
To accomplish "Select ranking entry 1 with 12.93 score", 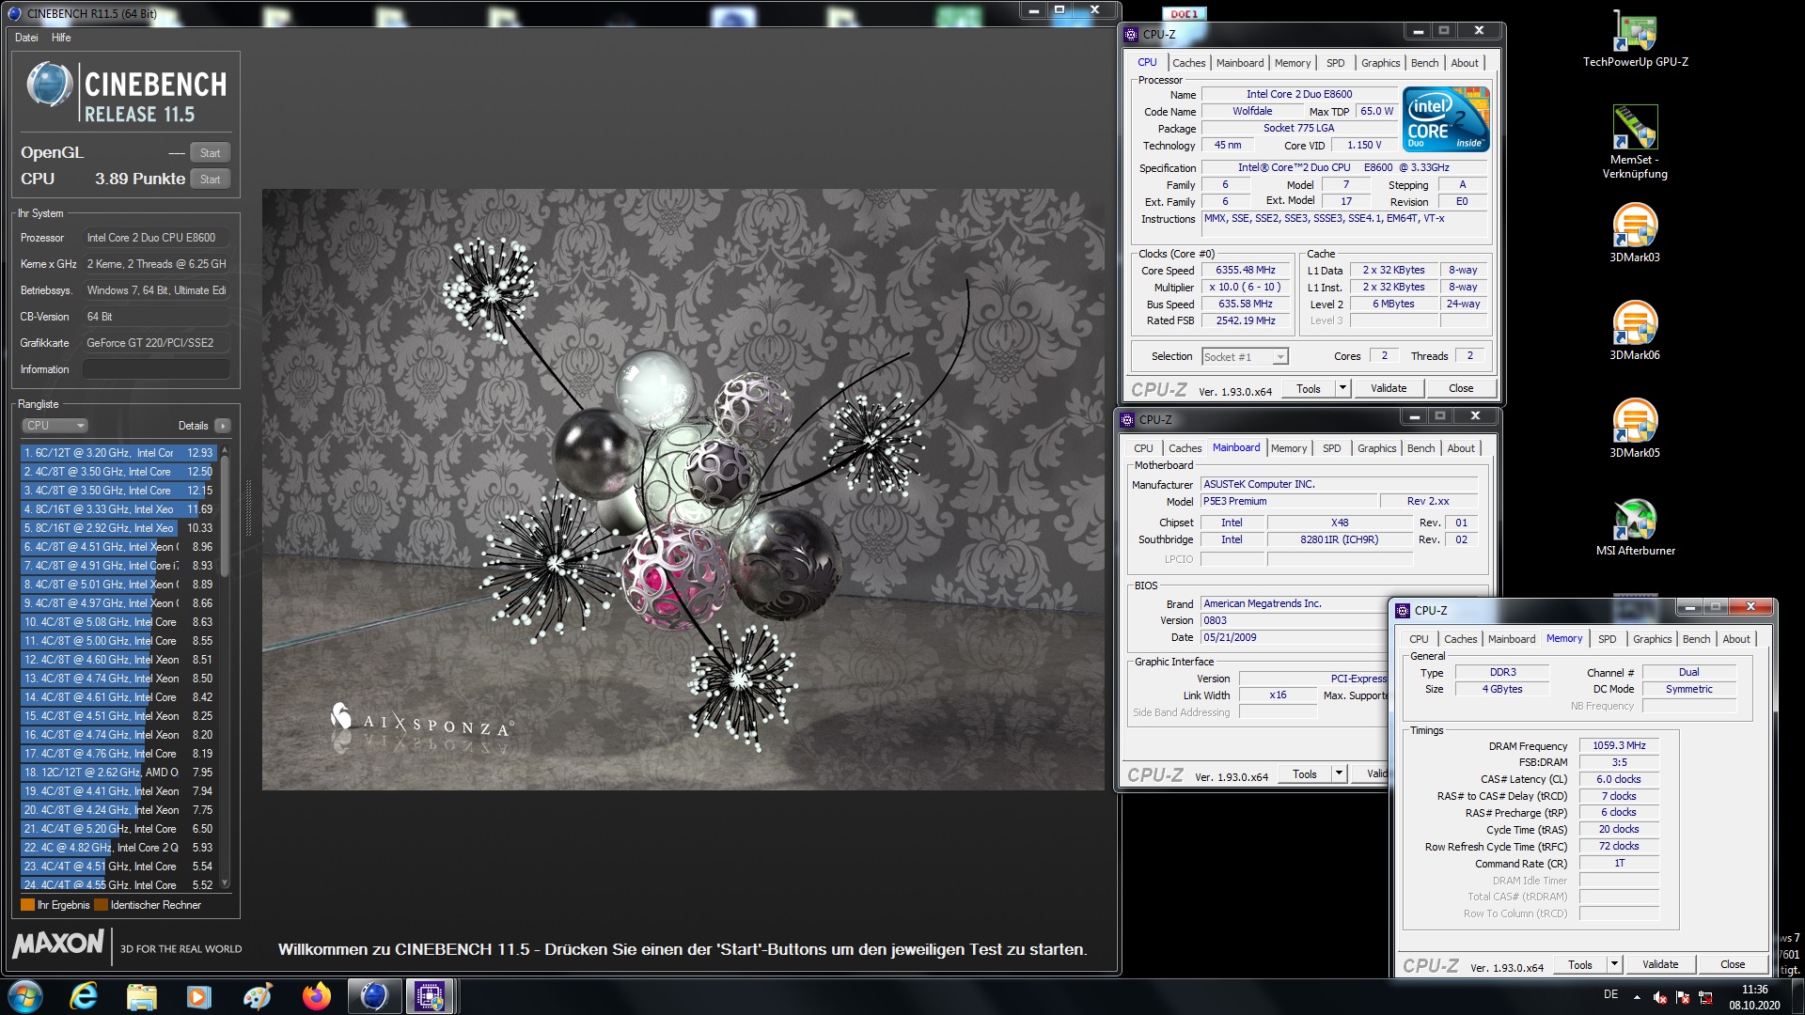I will coord(118,453).
